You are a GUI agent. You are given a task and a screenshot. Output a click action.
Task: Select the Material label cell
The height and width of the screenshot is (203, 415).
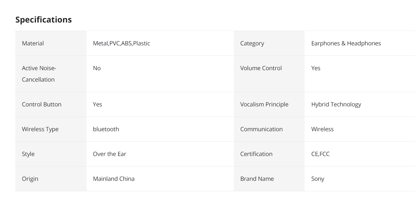coord(51,43)
